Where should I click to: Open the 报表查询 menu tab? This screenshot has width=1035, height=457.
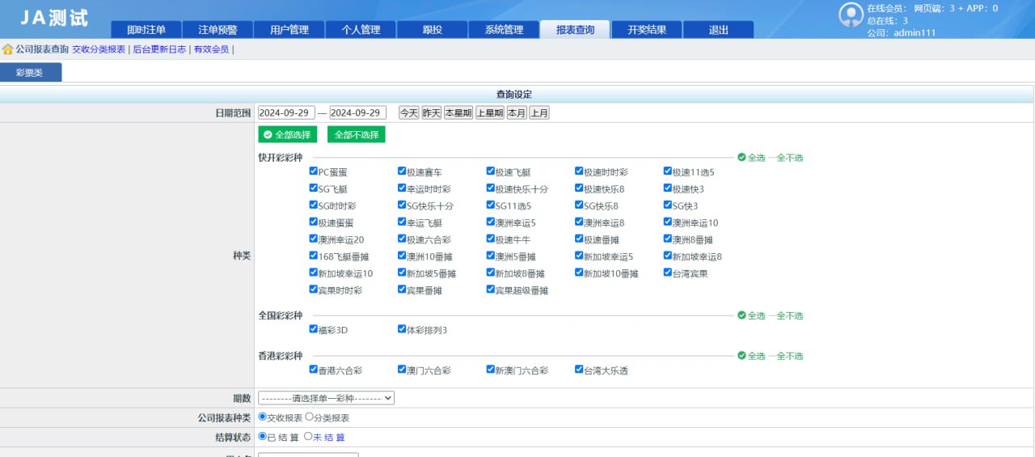coord(575,30)
